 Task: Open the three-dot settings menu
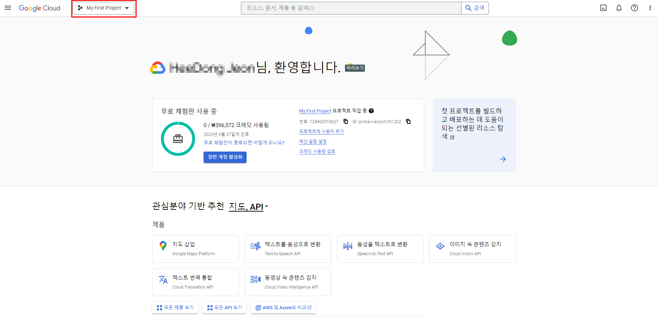click(650, 8)
